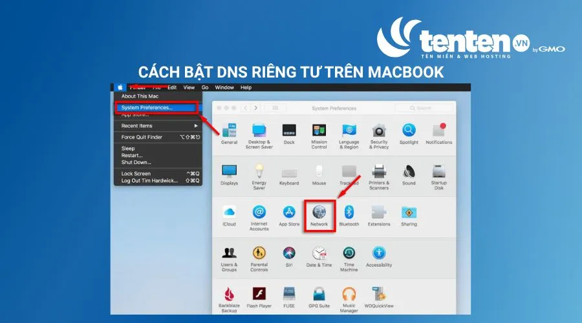Screen dimensions: 582x323
Task: Expand the Recent Items submenu
Action: (158, 126)
